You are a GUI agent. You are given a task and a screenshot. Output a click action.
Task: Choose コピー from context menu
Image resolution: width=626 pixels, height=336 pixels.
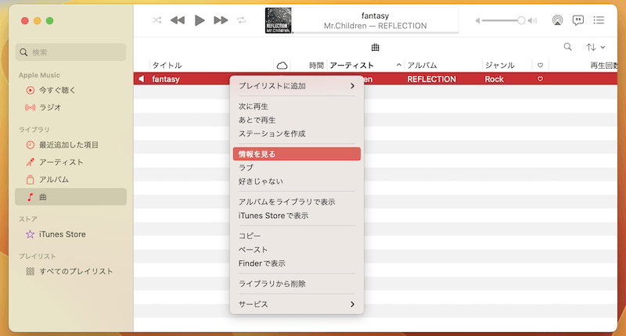[297, 236]
